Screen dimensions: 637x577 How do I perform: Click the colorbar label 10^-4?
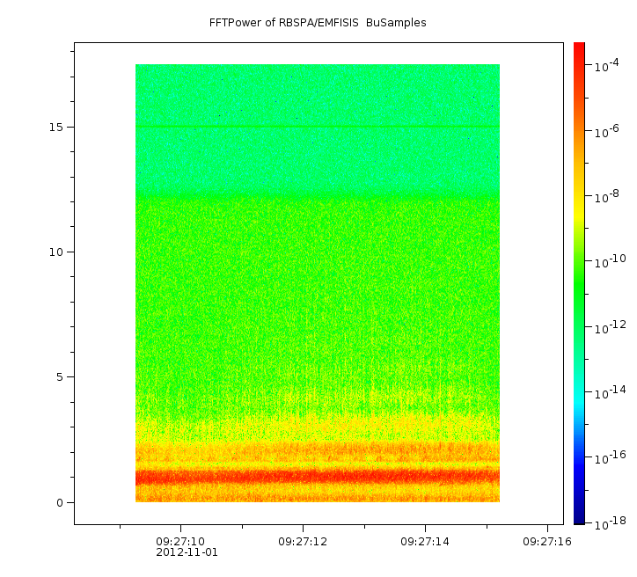(608, 67)
